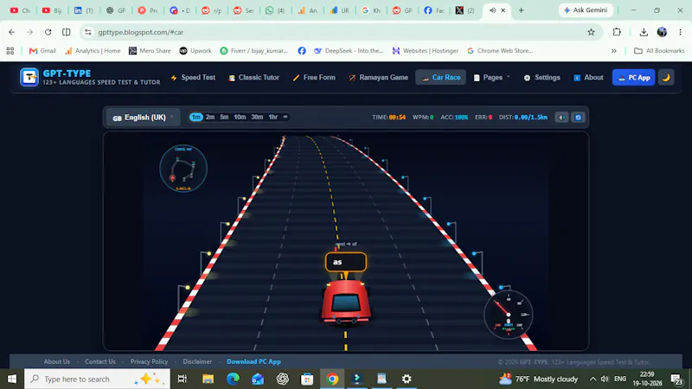Open the Gmail bookmark
This screenshot has width=692, height=389.
42,51
